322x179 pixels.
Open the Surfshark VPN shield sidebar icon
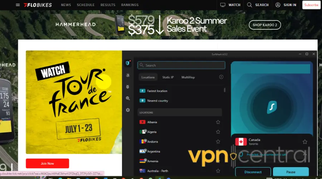click(128, 63)
